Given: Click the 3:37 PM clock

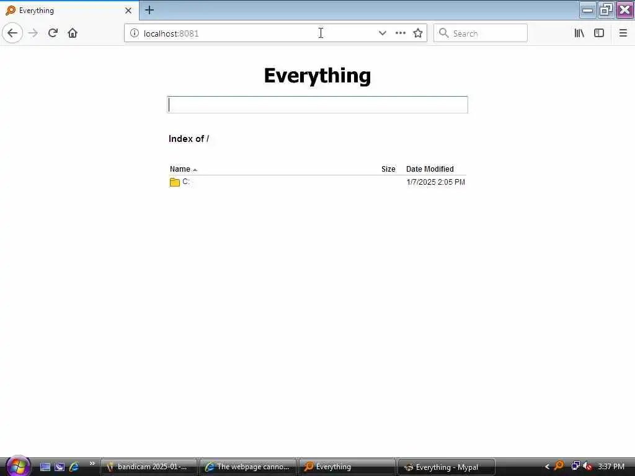Looking at the screenshot, I should (x=611, y=467).
